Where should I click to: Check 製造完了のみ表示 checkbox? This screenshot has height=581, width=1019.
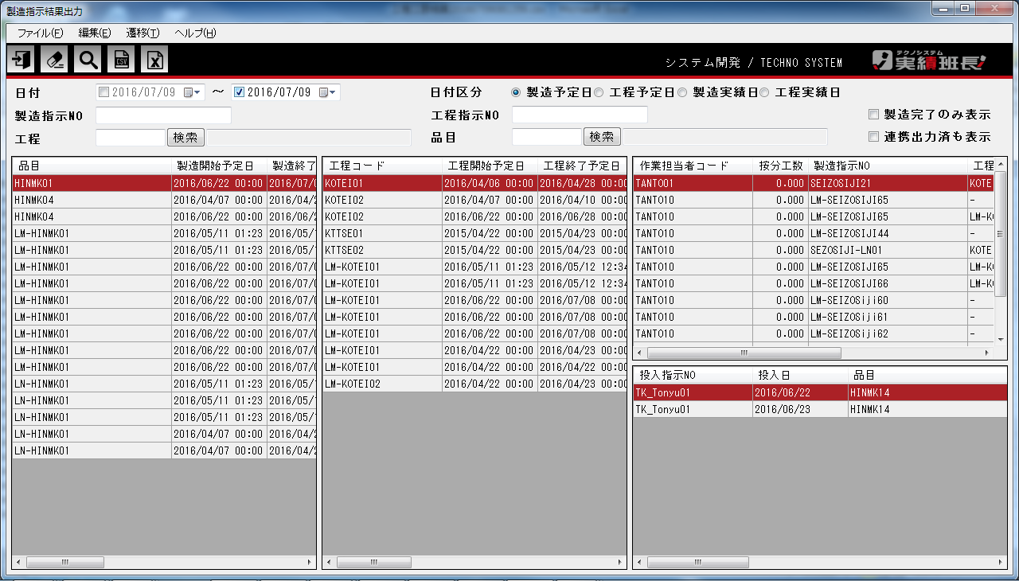[x=874, y=115]
